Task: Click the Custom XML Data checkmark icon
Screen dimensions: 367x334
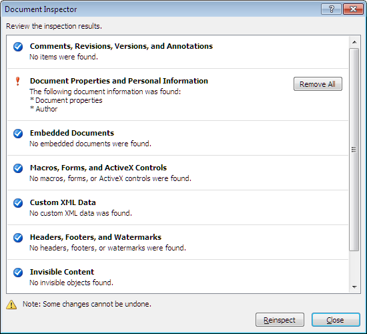Action: (x=18, y=203)
